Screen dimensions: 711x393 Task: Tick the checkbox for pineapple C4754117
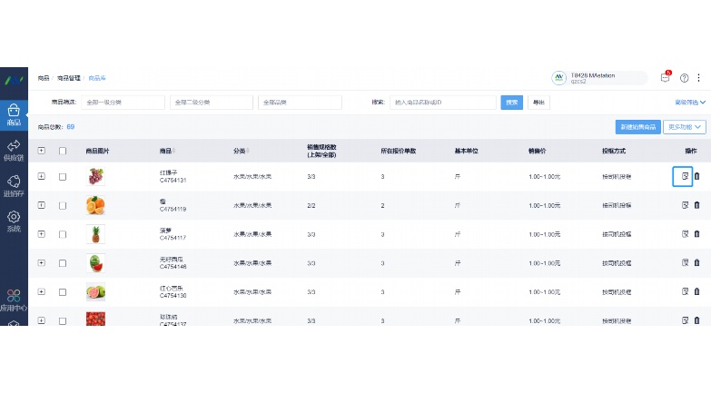(63, 234)
